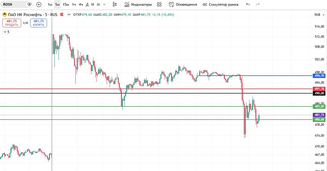Click the undo arrow
327x171 pixels.
click(248, 4)
